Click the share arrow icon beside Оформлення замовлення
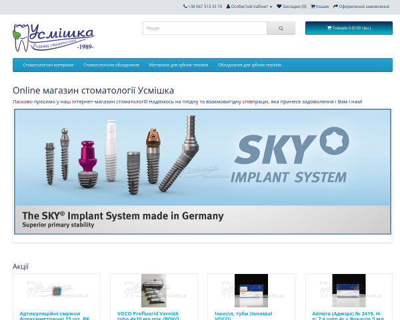400x320 pixels. pos(335,7)
